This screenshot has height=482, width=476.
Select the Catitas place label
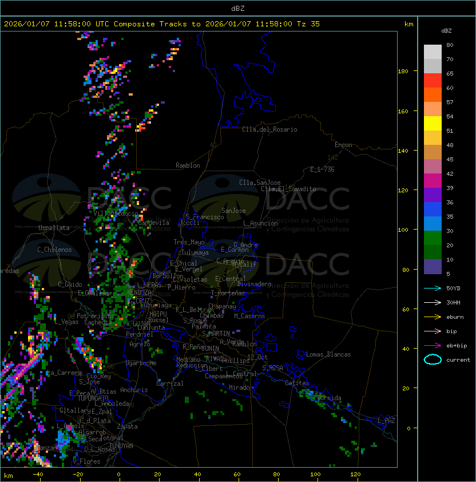297,383
